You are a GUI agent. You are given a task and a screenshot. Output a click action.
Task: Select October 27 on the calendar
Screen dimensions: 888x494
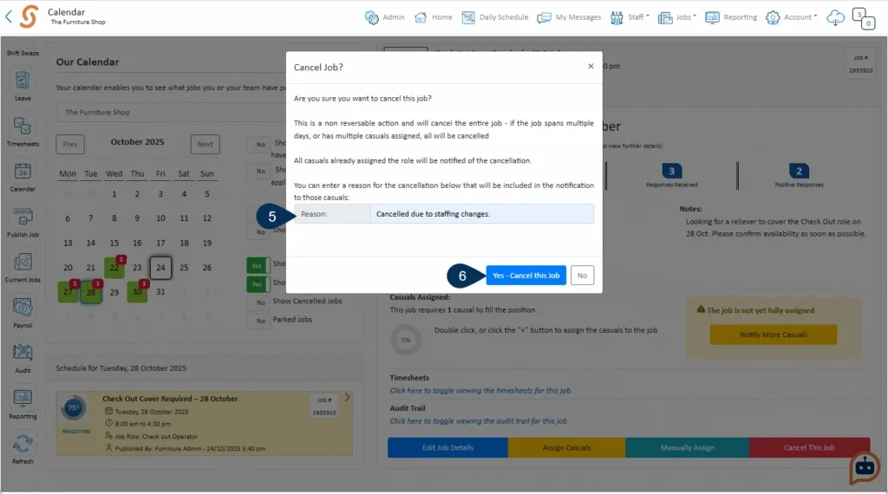coord(68,292)
